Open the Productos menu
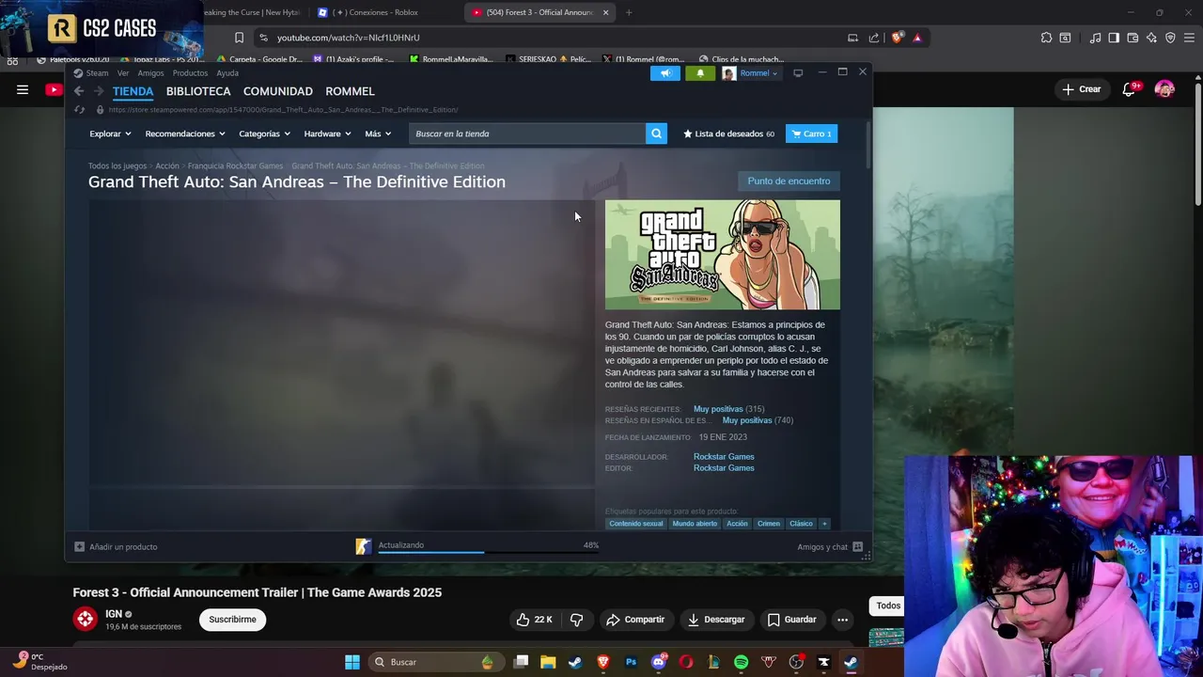1203x677 pixels. (x=190, y=73)
